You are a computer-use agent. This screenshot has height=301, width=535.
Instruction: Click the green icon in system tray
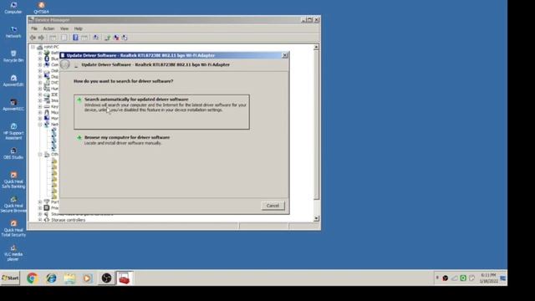tap(463, 278)
